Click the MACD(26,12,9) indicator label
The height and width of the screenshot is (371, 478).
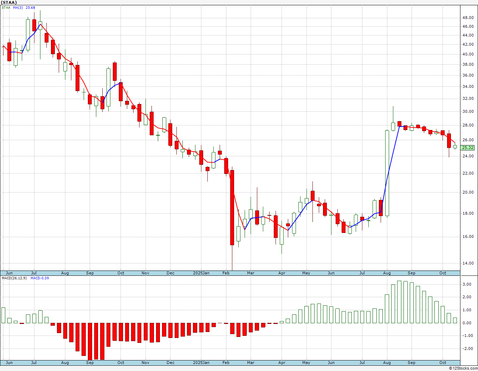[14, 278]
